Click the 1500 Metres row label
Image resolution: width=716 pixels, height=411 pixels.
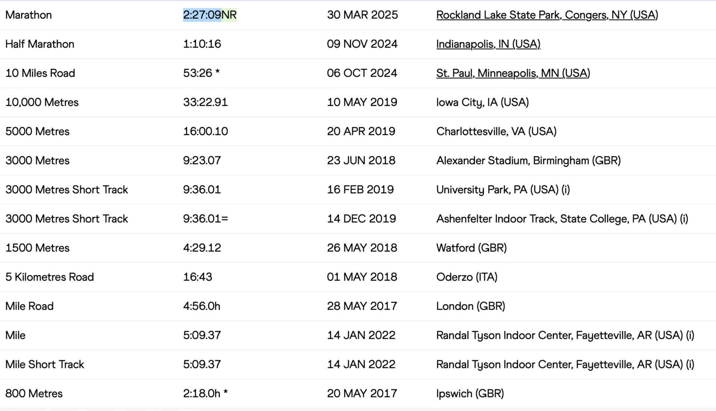pyautogui.click(x=38, y=248)
